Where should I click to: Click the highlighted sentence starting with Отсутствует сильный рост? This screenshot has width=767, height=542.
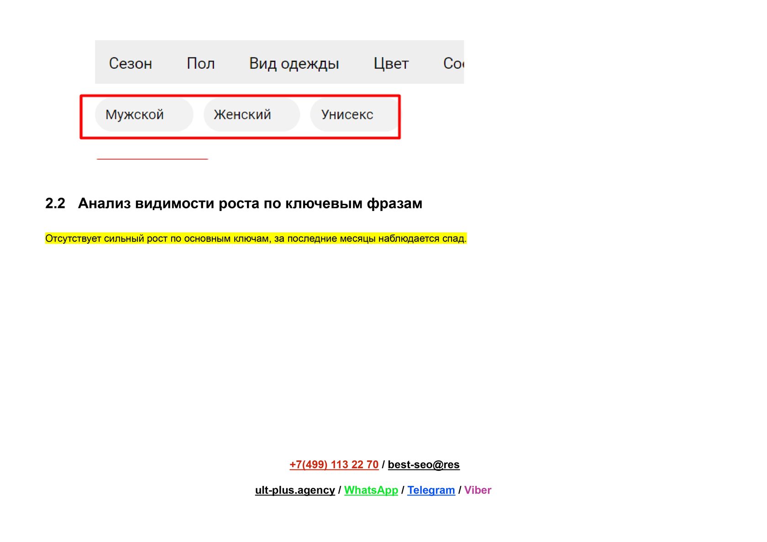[x=256, y=238]
